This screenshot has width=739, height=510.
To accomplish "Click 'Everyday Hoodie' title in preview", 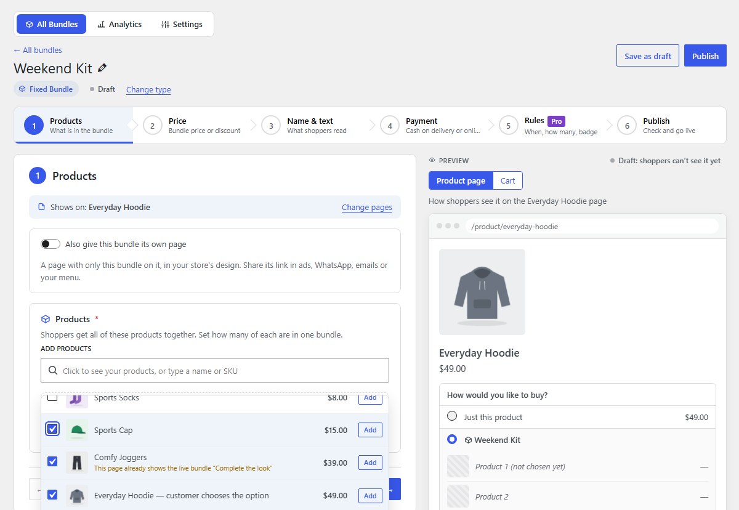I will tap(479, 353).
